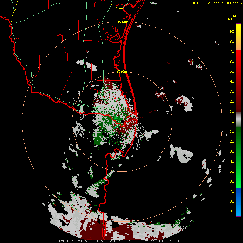Click the -20 value on the velocity scale
243x243 pixels.
[231, 141]
